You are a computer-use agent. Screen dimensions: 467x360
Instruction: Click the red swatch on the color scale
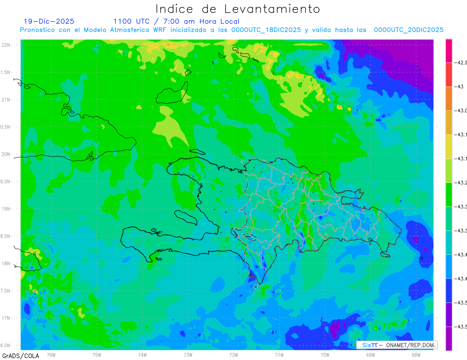[x=449, y=75]
